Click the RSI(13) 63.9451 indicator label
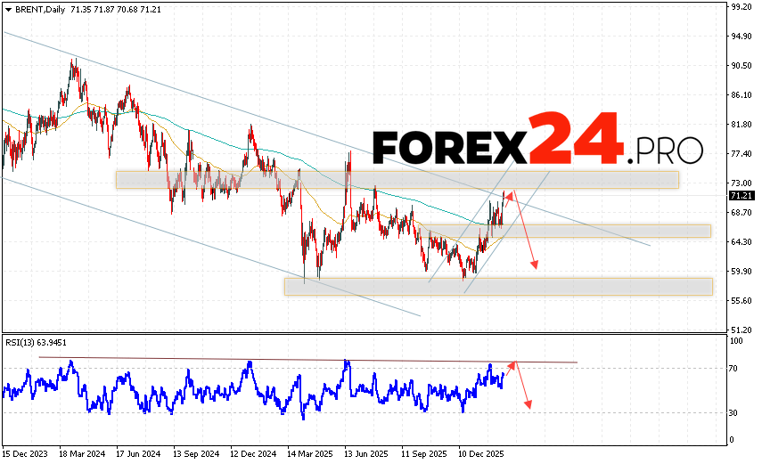The image size is (762, 464). tap(36, 341)
